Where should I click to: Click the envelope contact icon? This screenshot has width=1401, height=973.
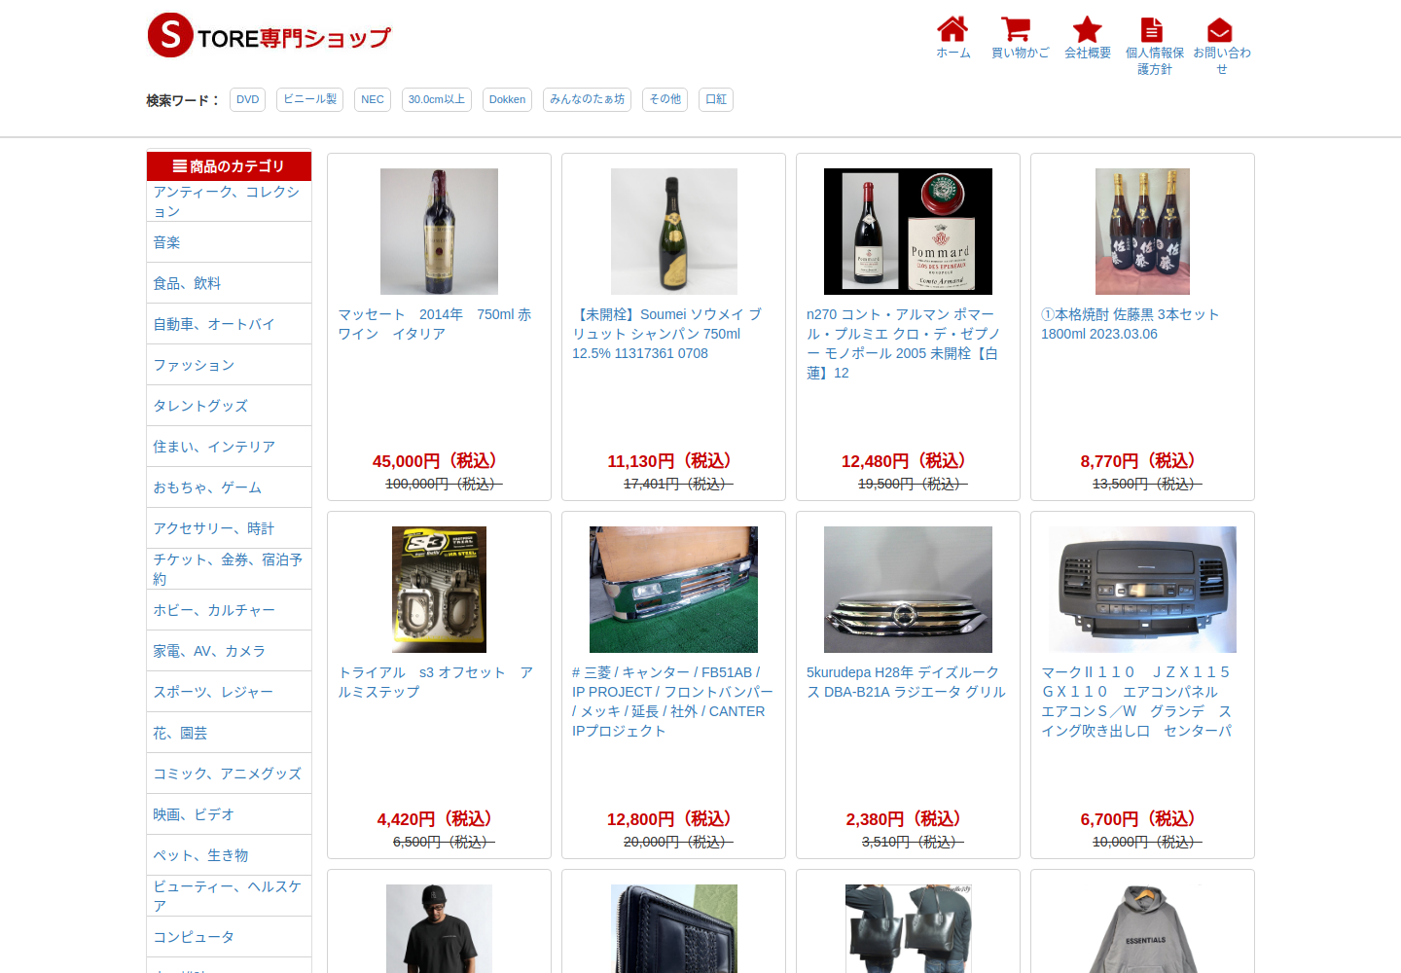tap(1220, 30)
